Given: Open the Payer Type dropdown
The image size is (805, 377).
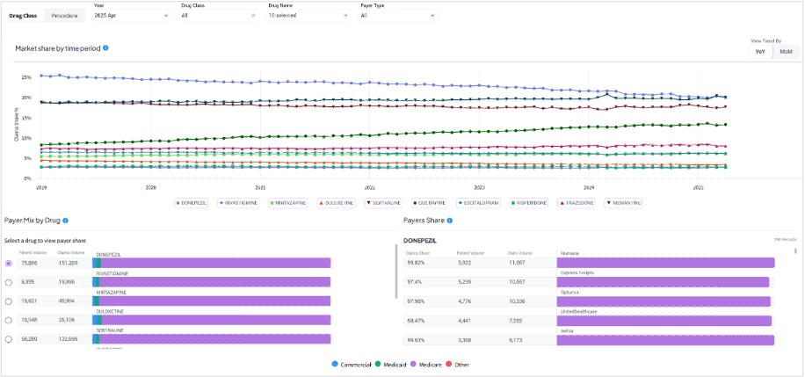Looking at the screenshot, I should tap(395, 15).
